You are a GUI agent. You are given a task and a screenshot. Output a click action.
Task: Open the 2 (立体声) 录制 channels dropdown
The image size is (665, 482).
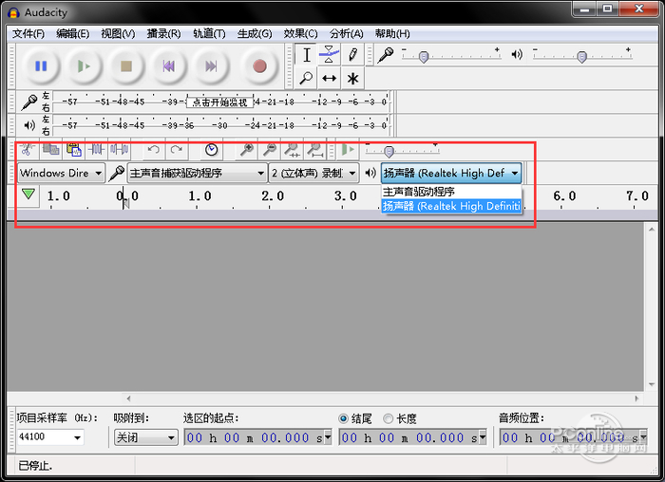click(313, 173)
